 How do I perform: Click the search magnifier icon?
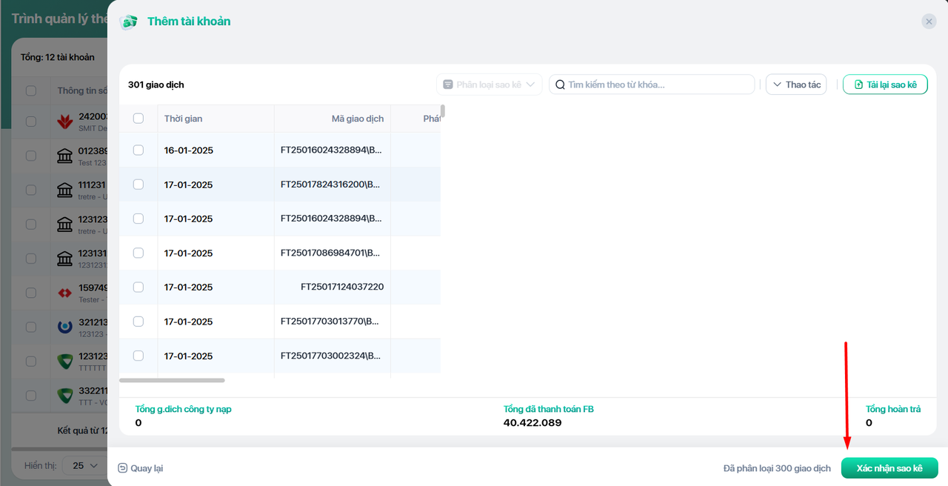[561, 84]
